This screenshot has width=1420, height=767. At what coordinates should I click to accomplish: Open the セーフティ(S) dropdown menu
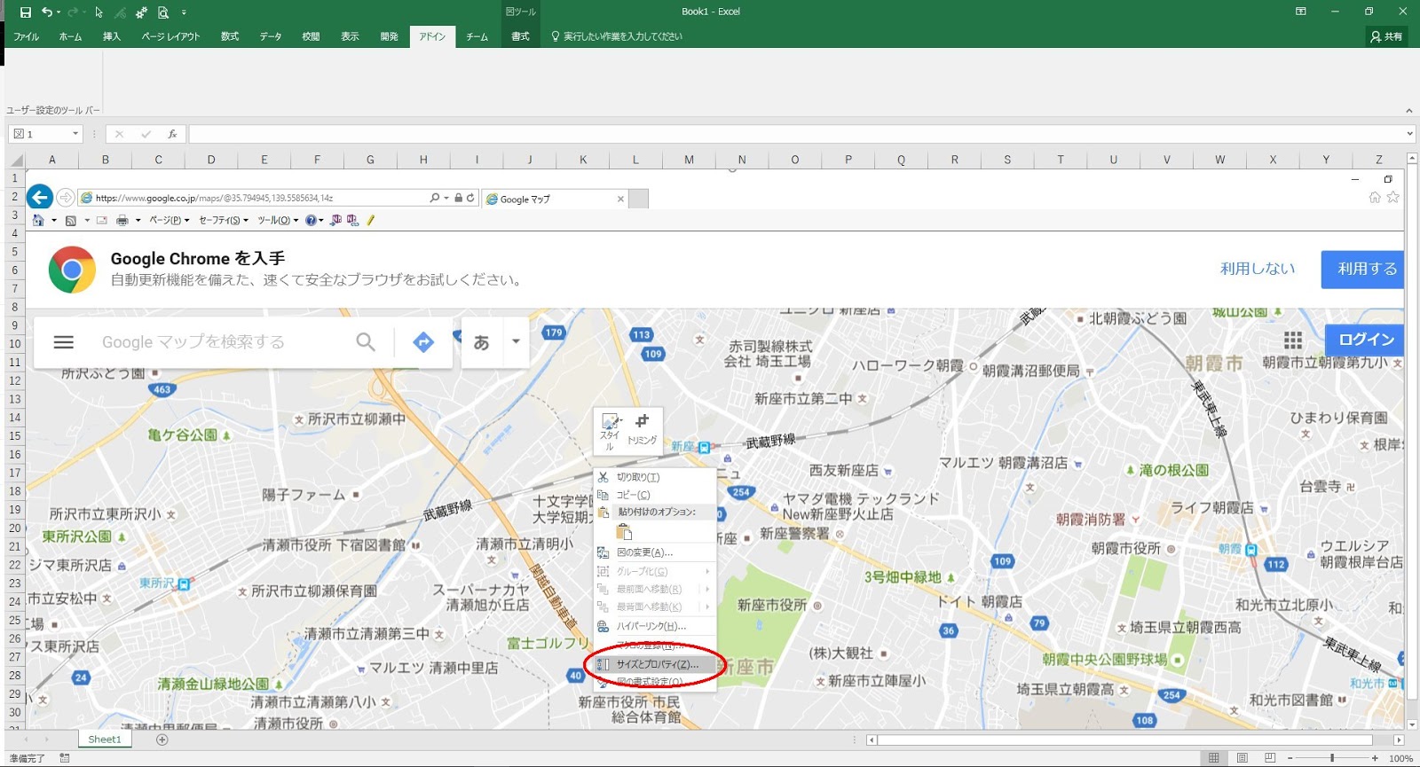tap(223, 220)
